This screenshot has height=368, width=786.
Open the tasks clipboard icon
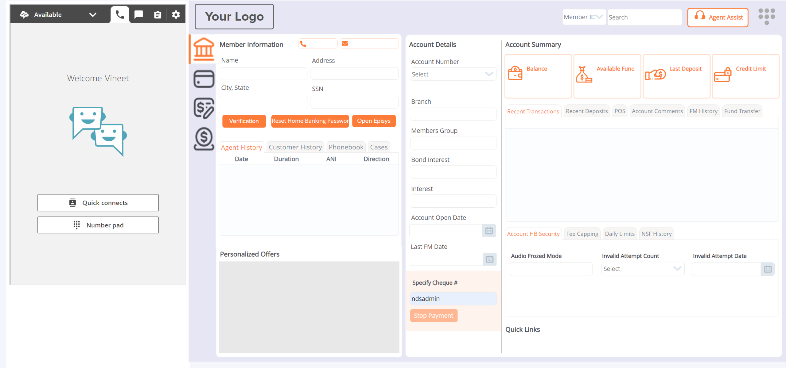point(158,14)
